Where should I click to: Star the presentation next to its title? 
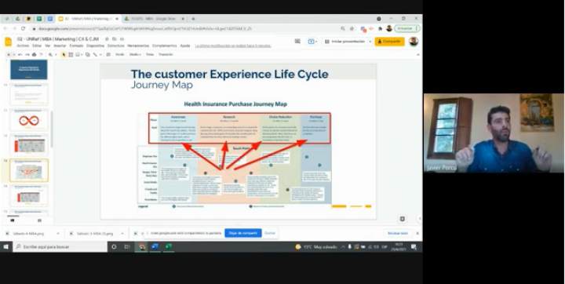(107, 39)
